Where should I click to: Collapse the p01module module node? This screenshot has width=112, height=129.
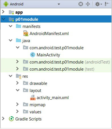pos(3,19)
